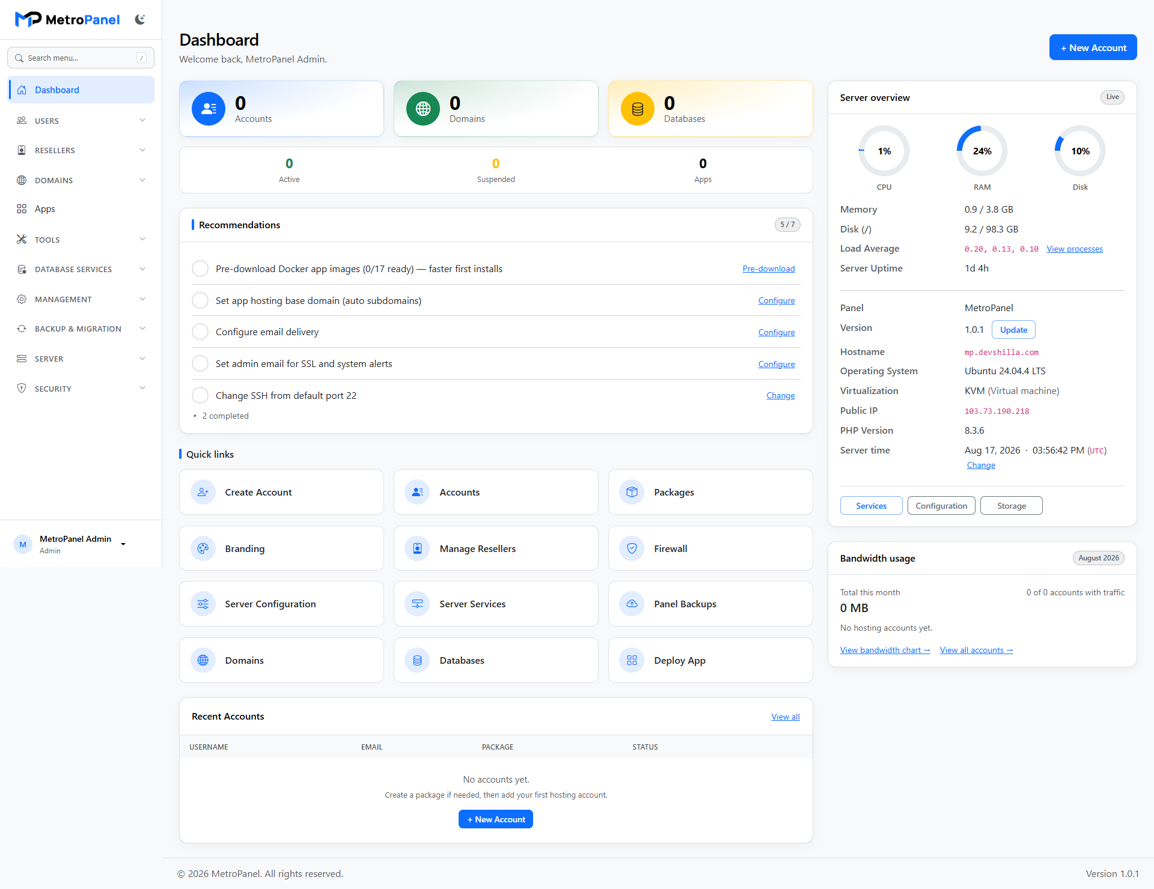Switch to the Configuration tab
The image size is (1154, 889).
click(941, 506)
